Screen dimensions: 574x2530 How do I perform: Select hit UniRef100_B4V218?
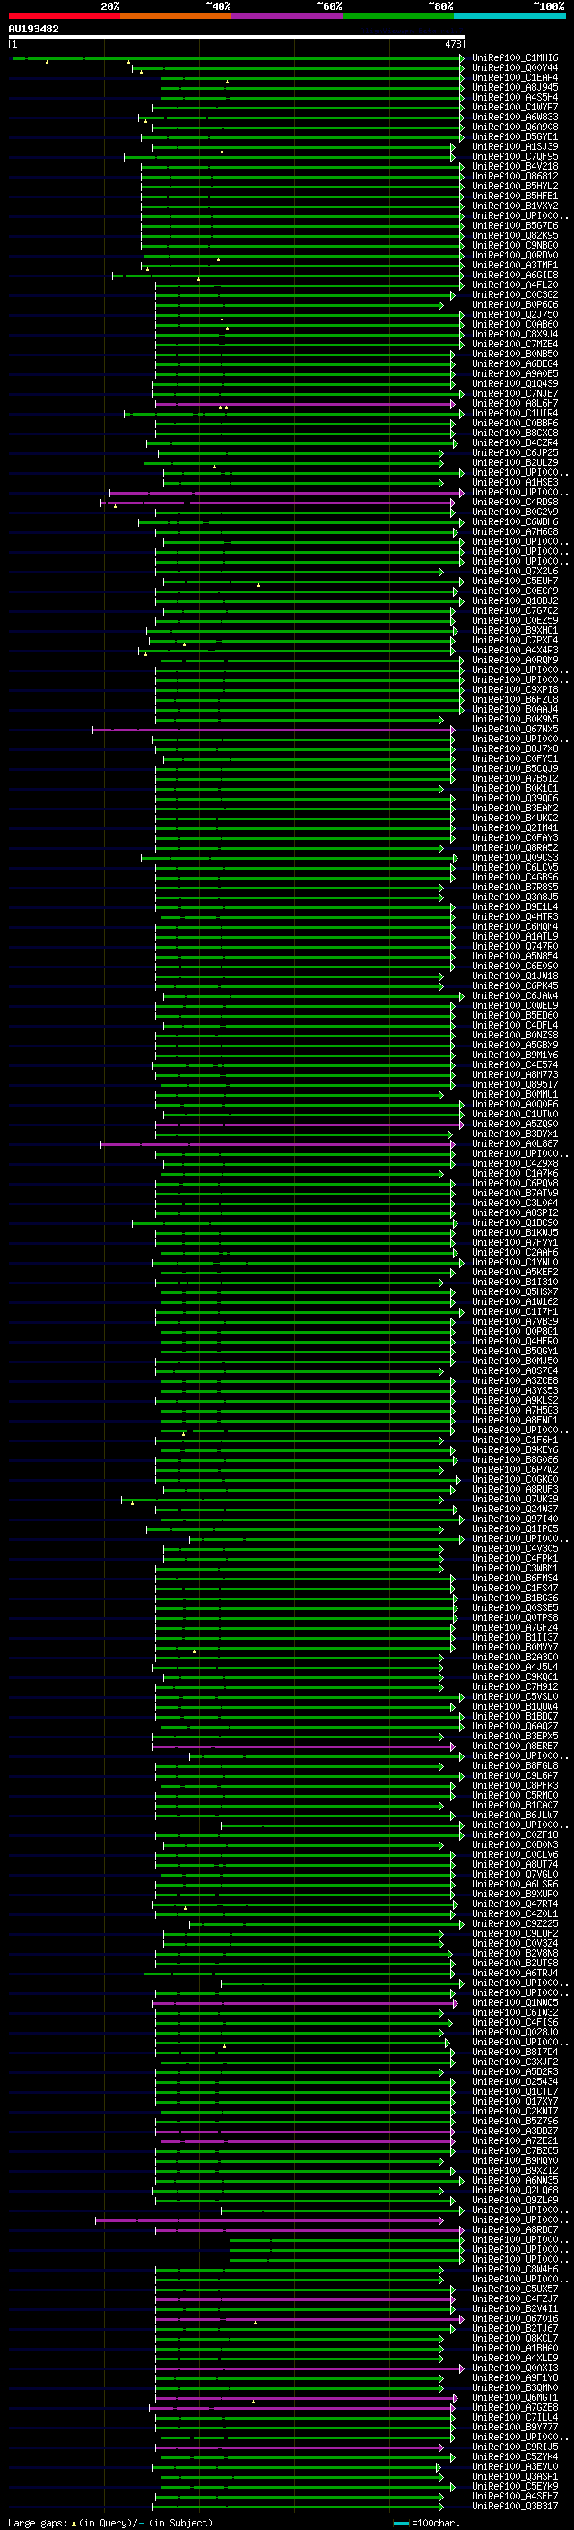tap(515, 167)
